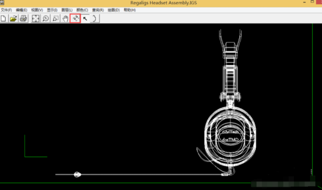
Task: Click the arc-shaped toolbar icon
Action: click(95, 19)
